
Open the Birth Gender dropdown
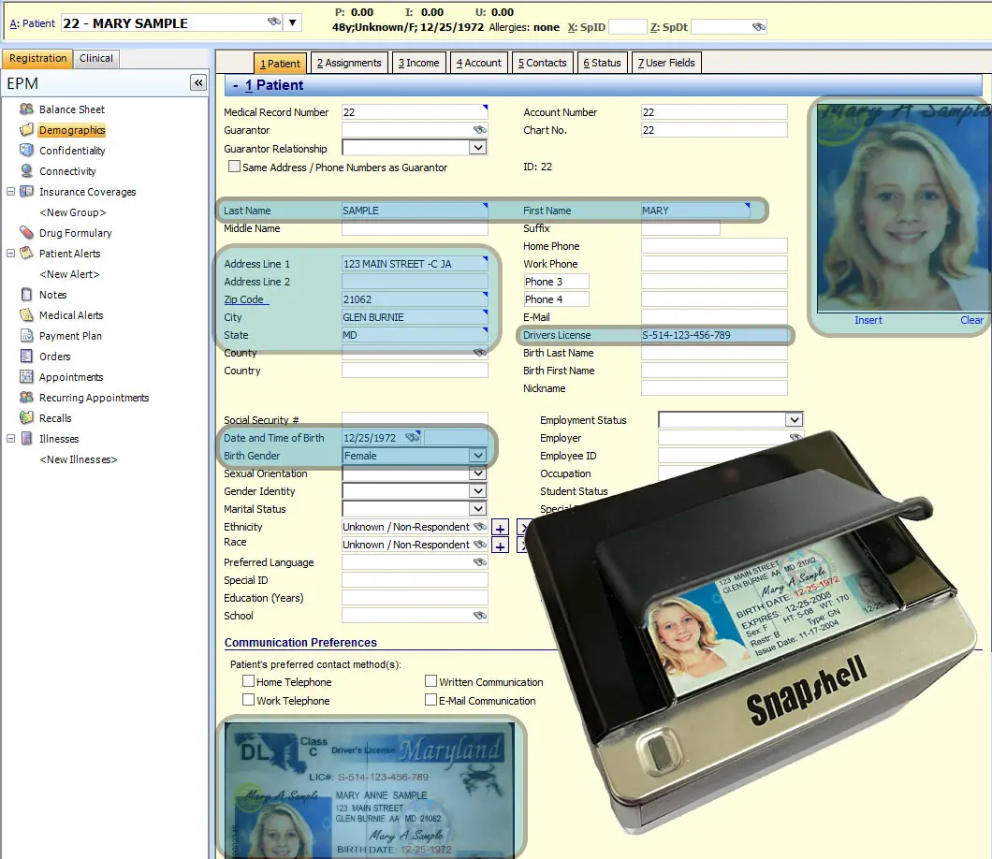[478, 456]
